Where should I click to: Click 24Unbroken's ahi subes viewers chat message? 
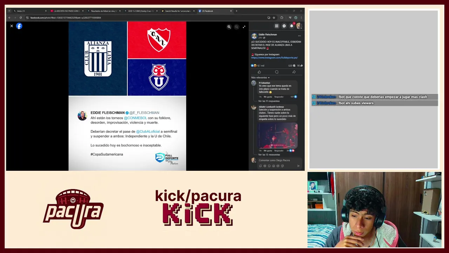375,103
